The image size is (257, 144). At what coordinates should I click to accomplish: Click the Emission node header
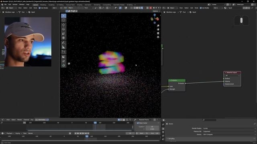[x=177, y=80]
